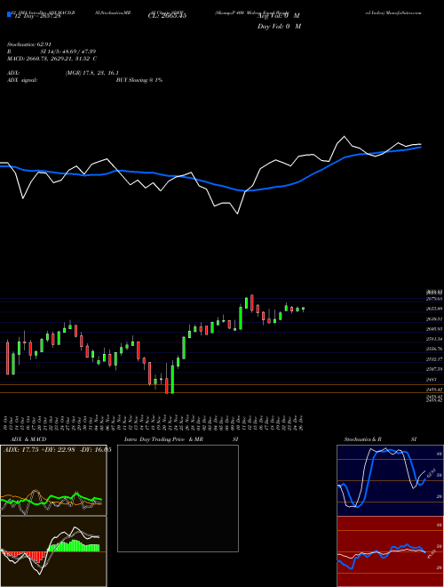
Task: Click the ADX '(MGR) 17.8, 23, 16.1' values
Action: coord(92,73)
